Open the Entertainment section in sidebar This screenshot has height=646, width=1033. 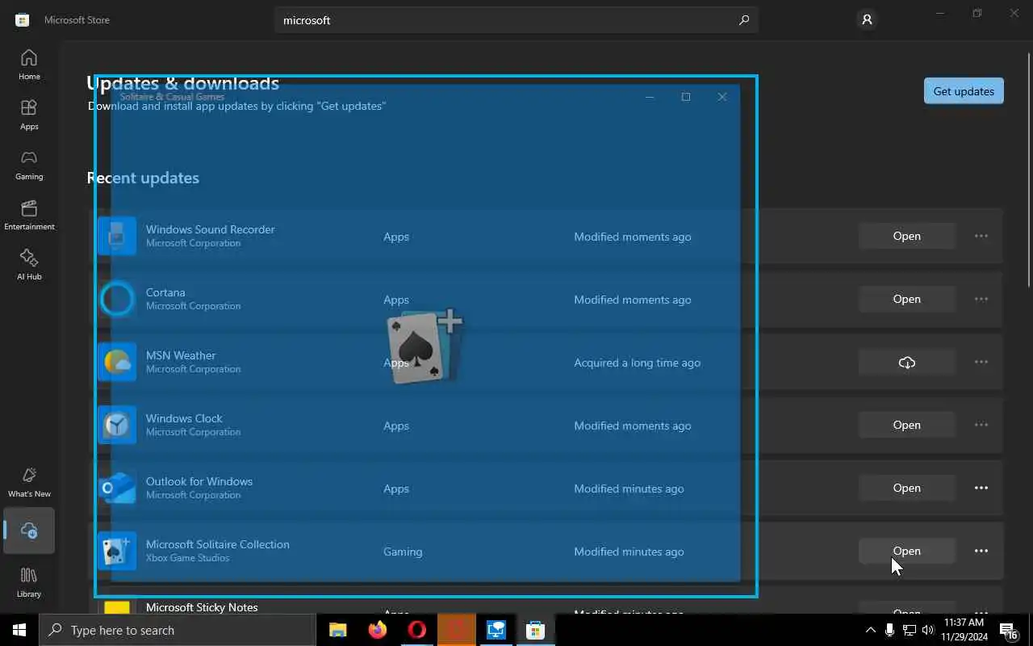tap(29, 215)
